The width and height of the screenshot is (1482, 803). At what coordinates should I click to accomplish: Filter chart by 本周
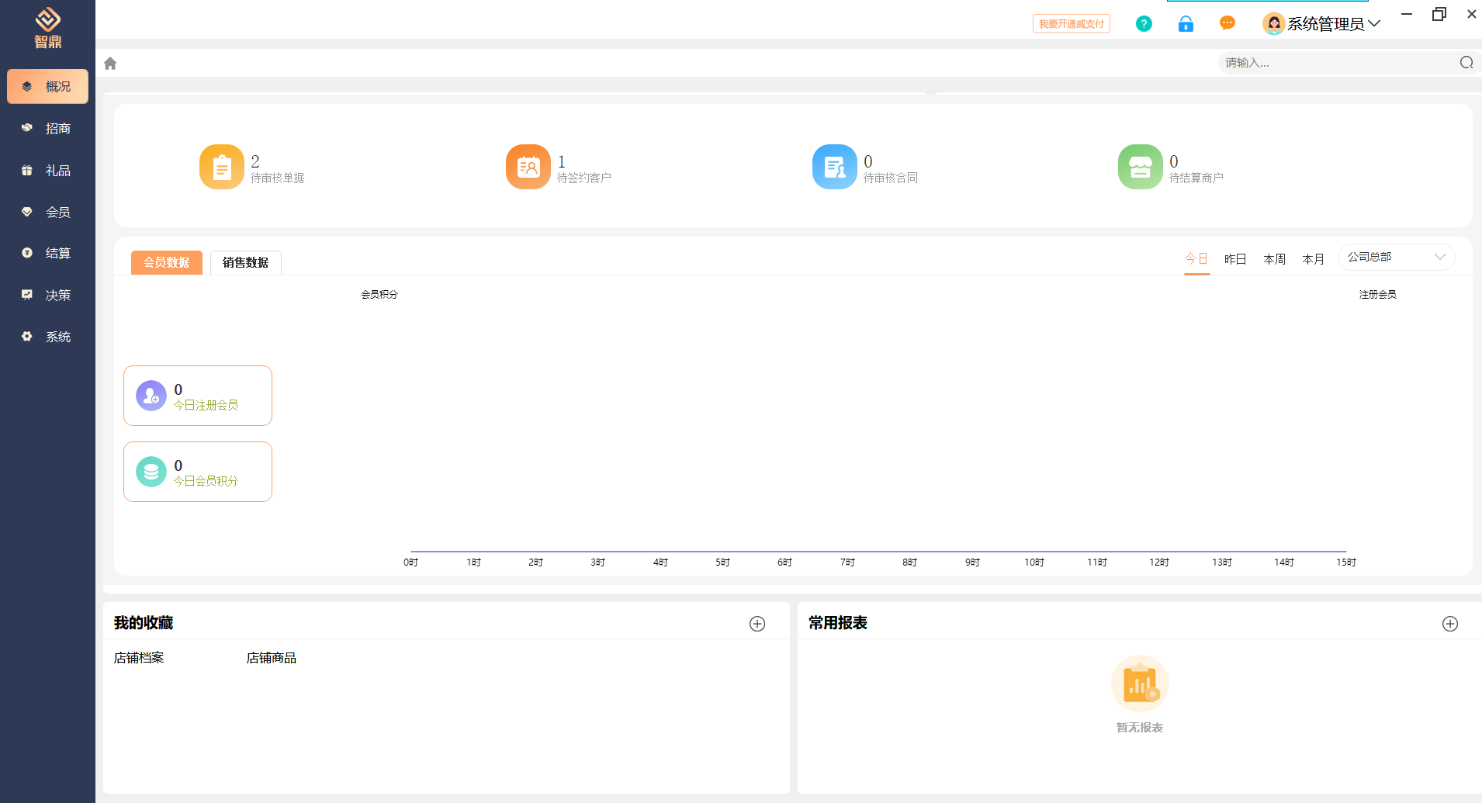(x=1274, y=259)
